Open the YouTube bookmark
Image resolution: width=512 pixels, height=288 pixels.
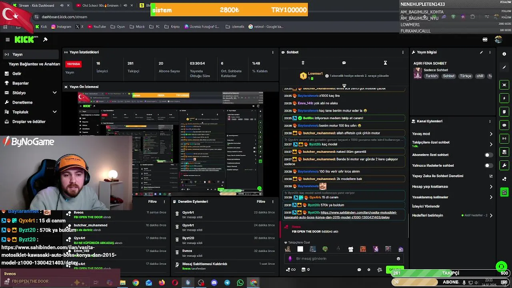[96, 27]
